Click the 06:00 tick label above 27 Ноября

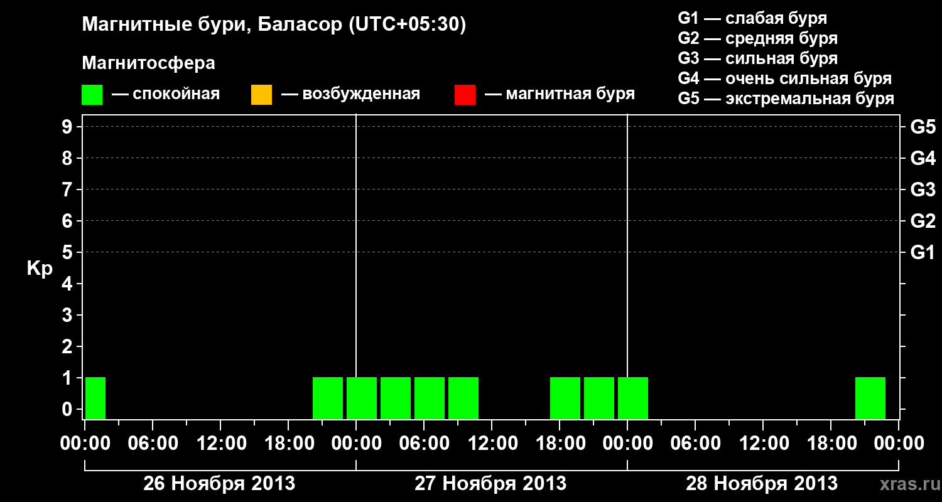click(424, 443)
